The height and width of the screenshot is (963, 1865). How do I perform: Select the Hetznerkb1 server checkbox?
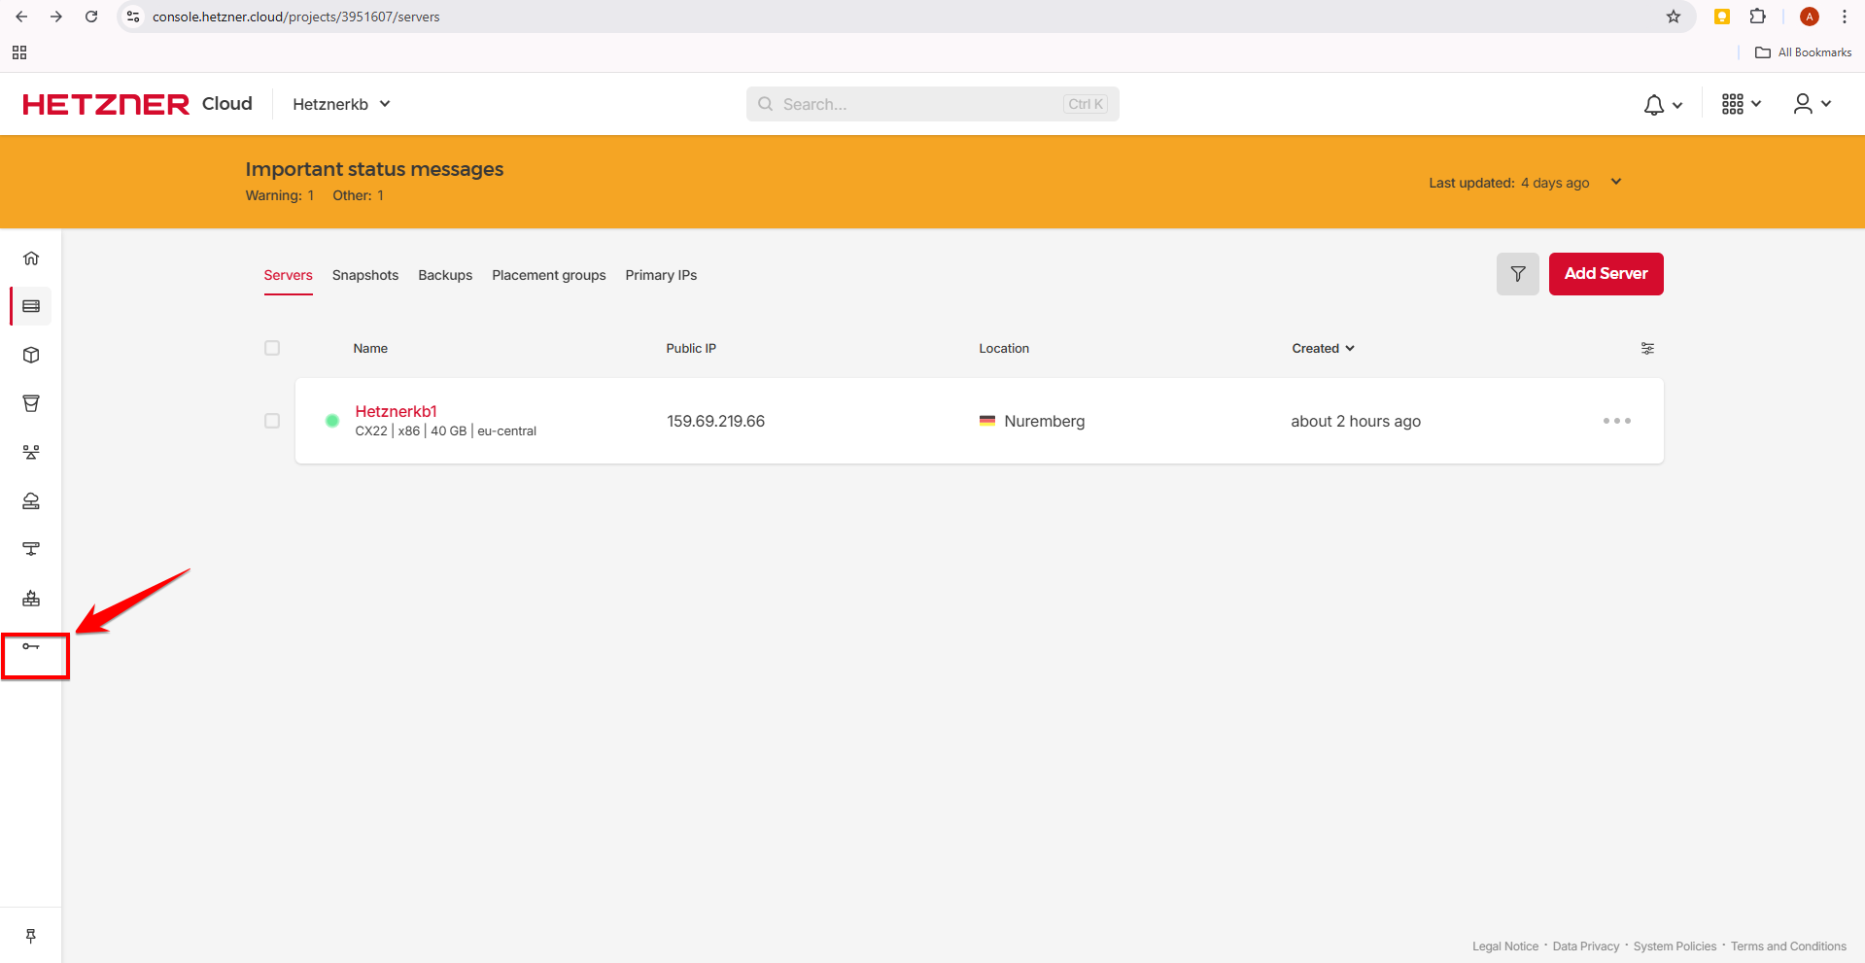272,422
